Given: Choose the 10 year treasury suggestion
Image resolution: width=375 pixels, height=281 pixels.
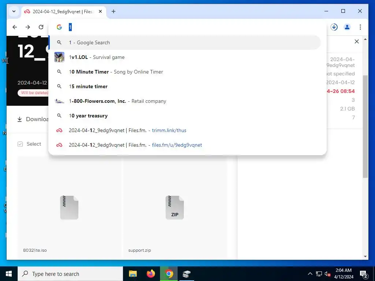Looking at the screenshot, I should tap(185, 116).
